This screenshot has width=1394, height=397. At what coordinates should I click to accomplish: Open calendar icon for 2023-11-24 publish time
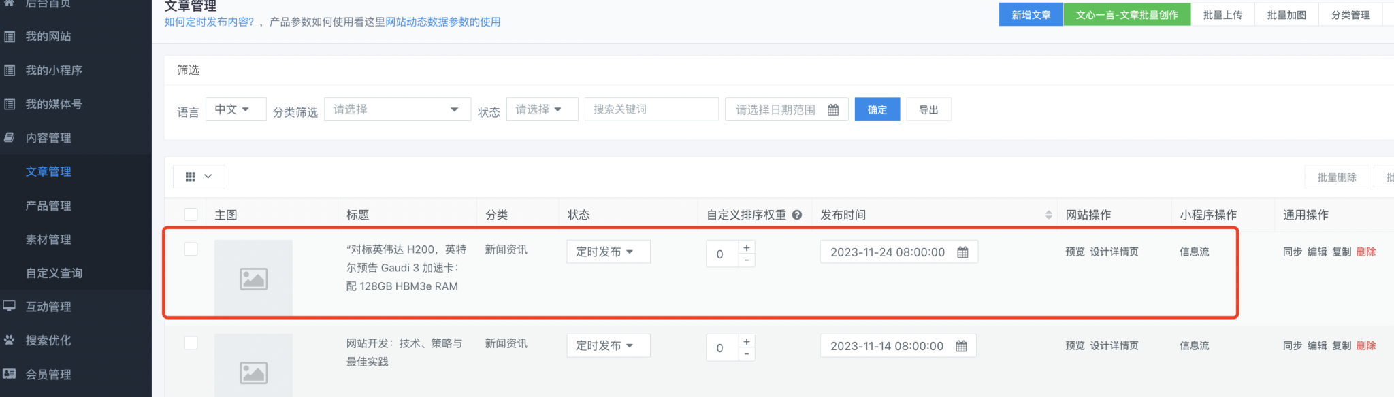(962, 252)
